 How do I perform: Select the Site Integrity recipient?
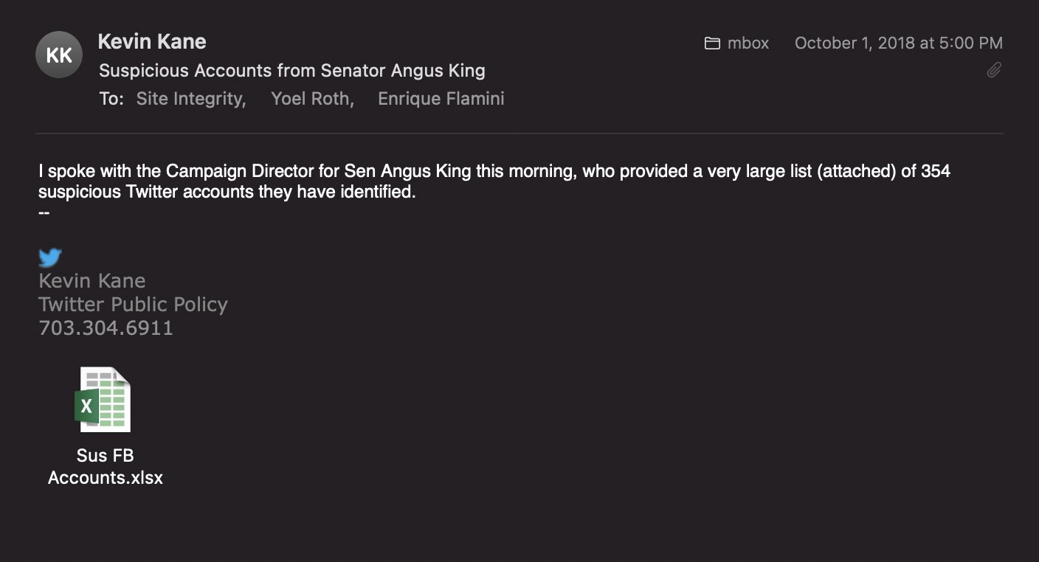click(x=190, y=99)
